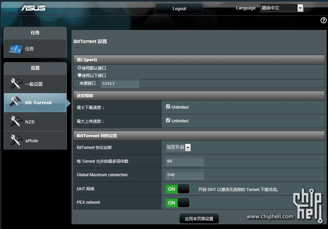The image size is (328, 229).
Task: Click the Global Maximum connection label
Action: 102,175
